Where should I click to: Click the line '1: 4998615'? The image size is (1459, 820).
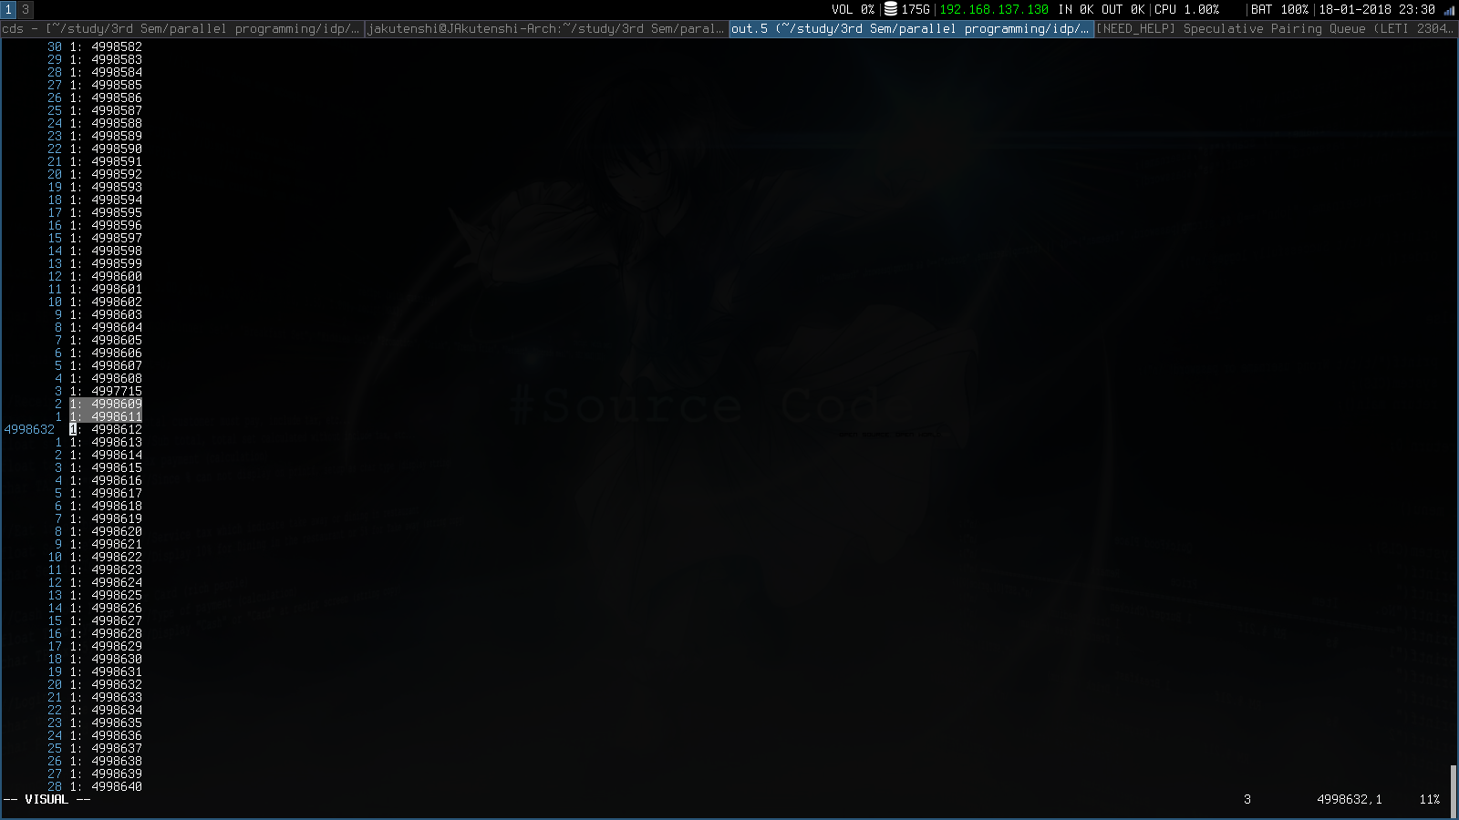(106, 467)
